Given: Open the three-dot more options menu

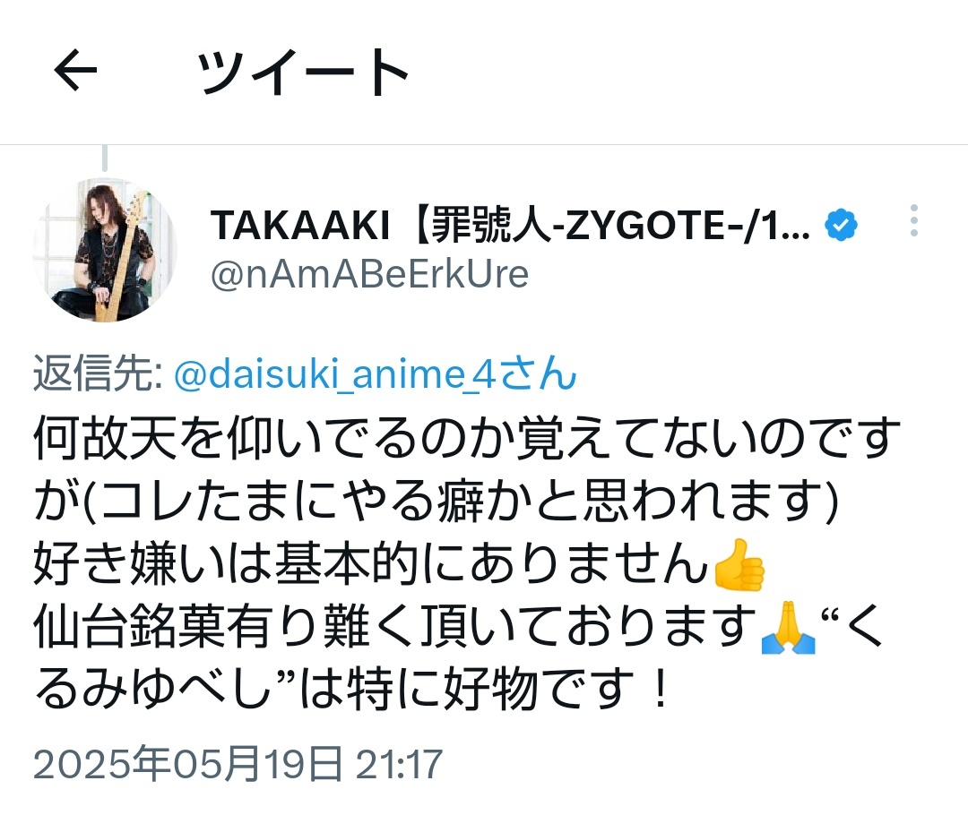Looking at the screenshot, I should click(913, 220).
